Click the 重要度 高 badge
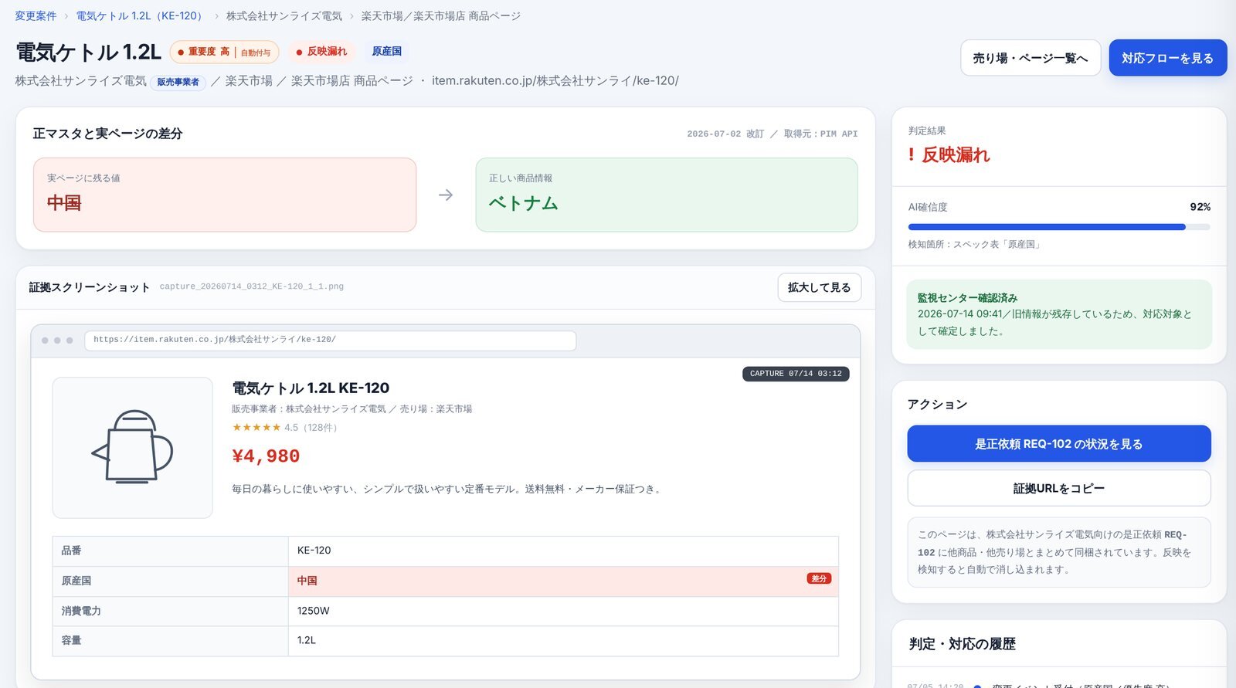Image resolution: width=1236 pixels, height=688 pixels. click(224, 52)
